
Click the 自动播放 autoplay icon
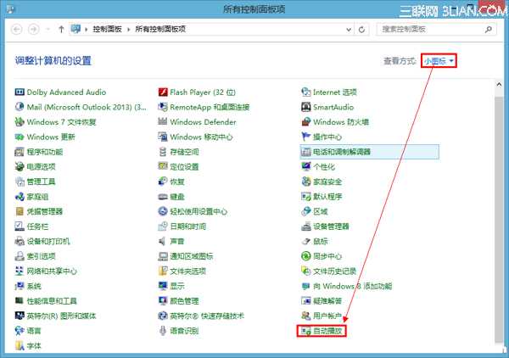pyautogui.click(x=305, y=331)
